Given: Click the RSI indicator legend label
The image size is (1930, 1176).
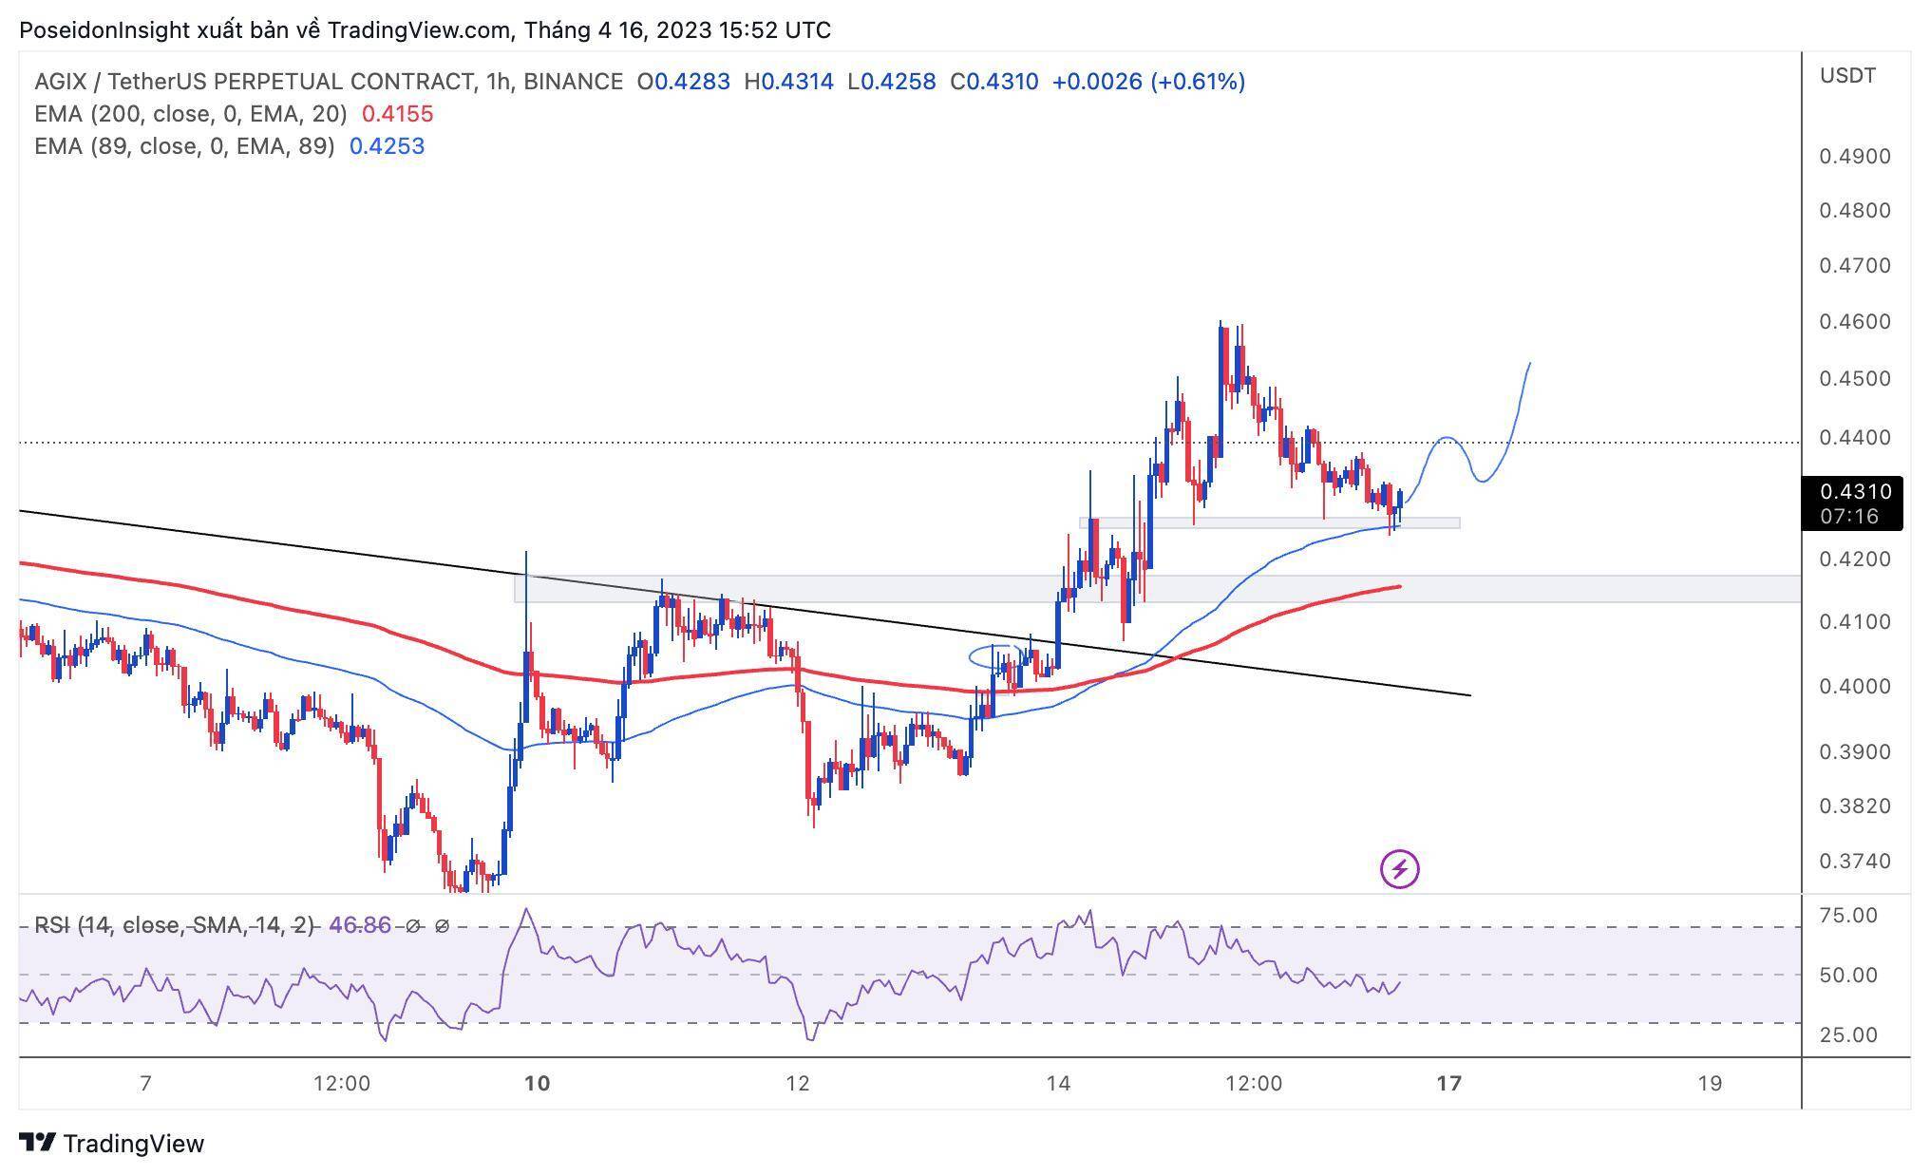Looking at the screenshot, I should coord(174,925).
